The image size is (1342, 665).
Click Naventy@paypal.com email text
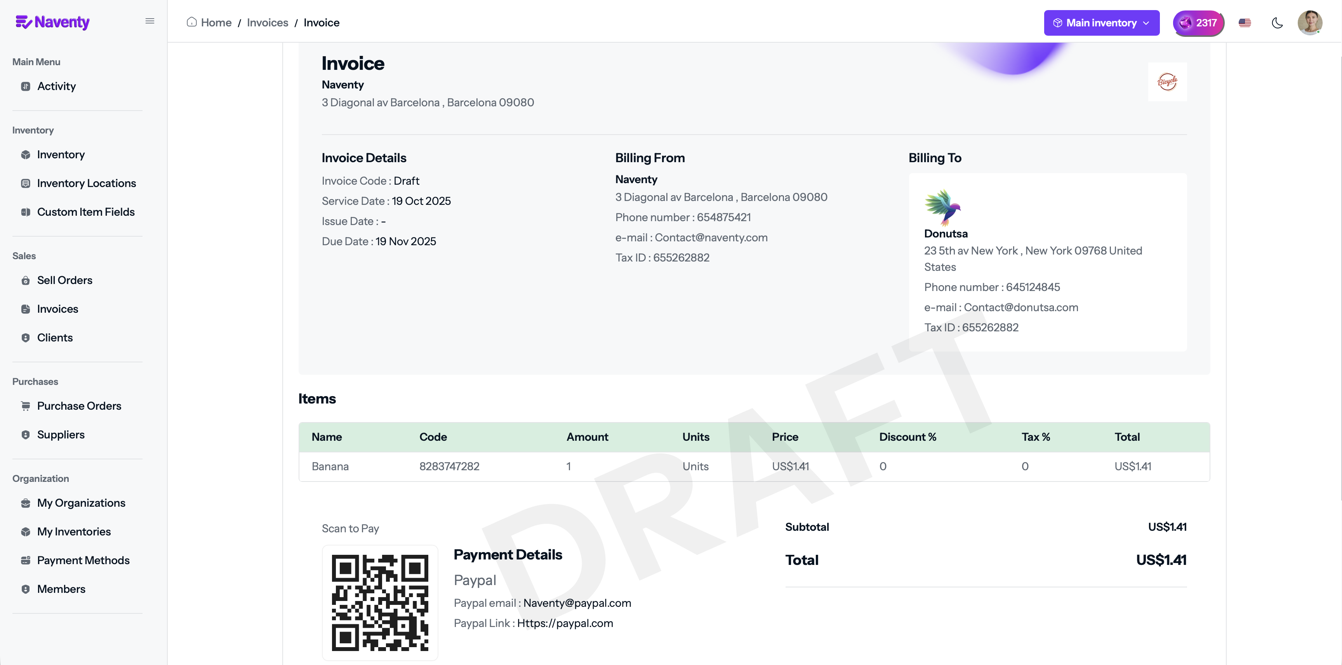click(577, 603)
